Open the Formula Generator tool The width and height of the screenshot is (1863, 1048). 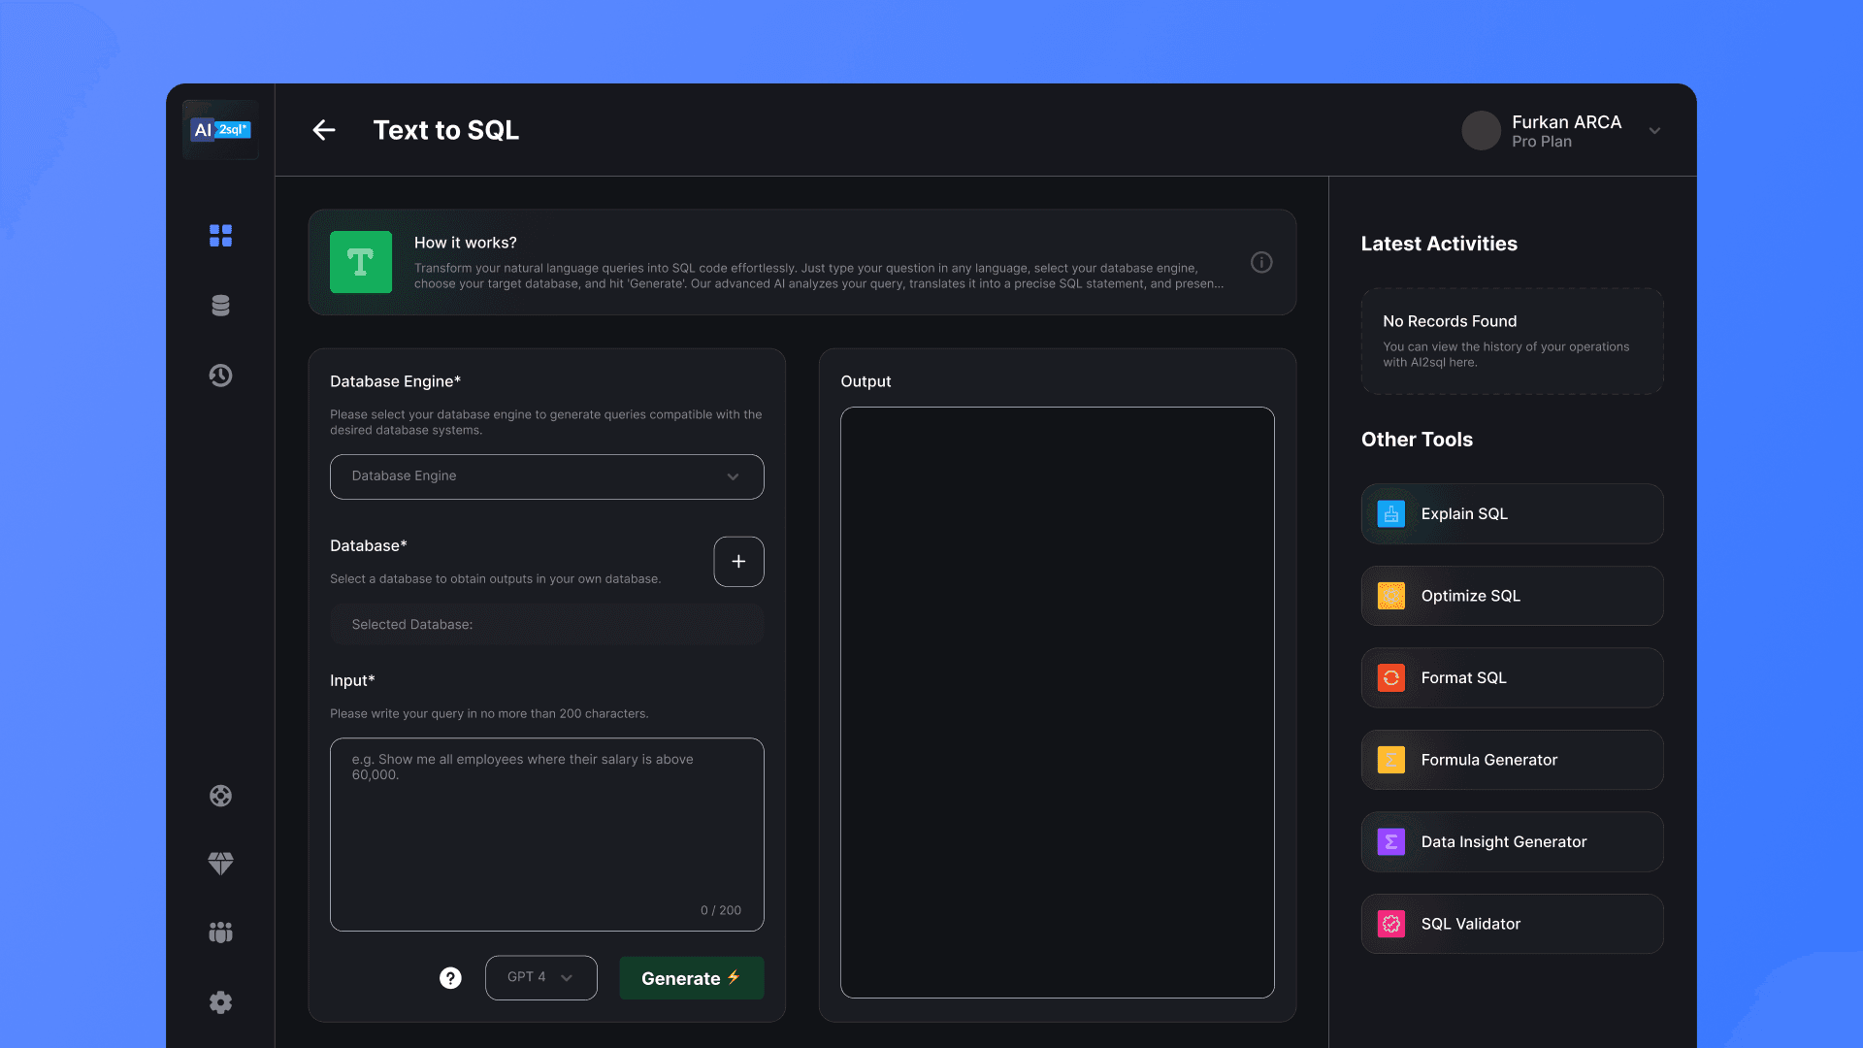coord(1511,760)
